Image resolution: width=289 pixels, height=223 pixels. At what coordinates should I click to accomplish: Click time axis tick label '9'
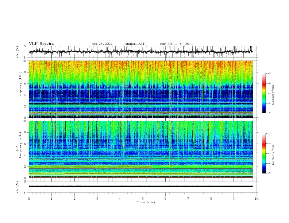[x=234, y=199]
